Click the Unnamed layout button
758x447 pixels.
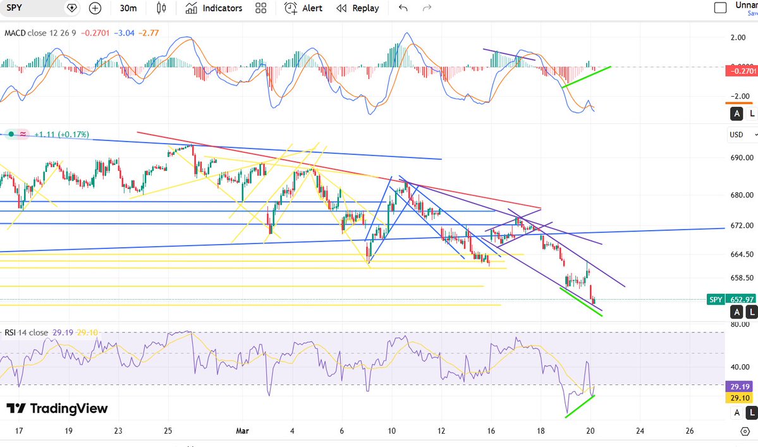[x=745, y=5]
